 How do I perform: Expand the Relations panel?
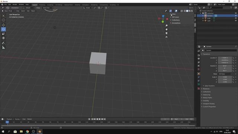click(x=206, y=89)
